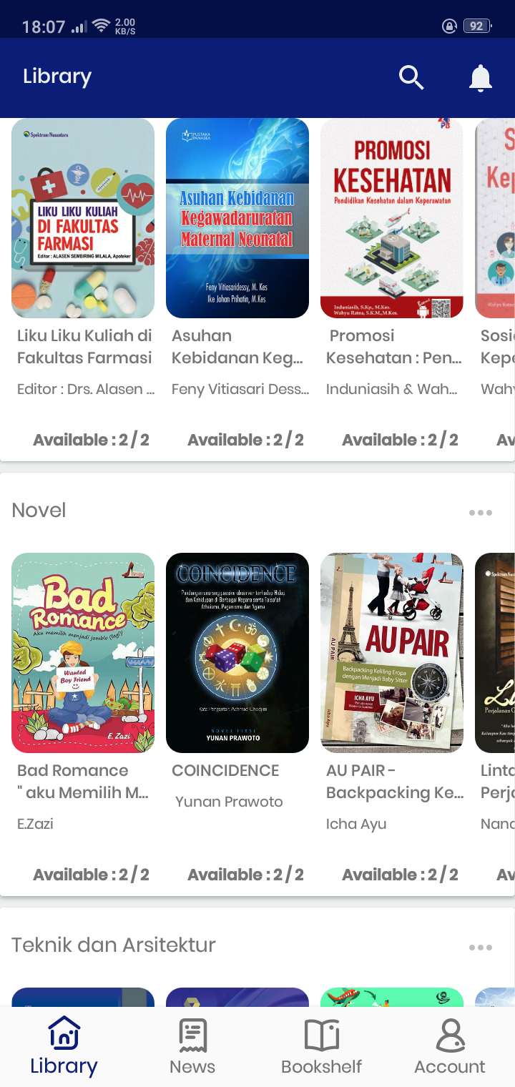
Task: Open the search magnifier icon
Action: coord(411,77)
